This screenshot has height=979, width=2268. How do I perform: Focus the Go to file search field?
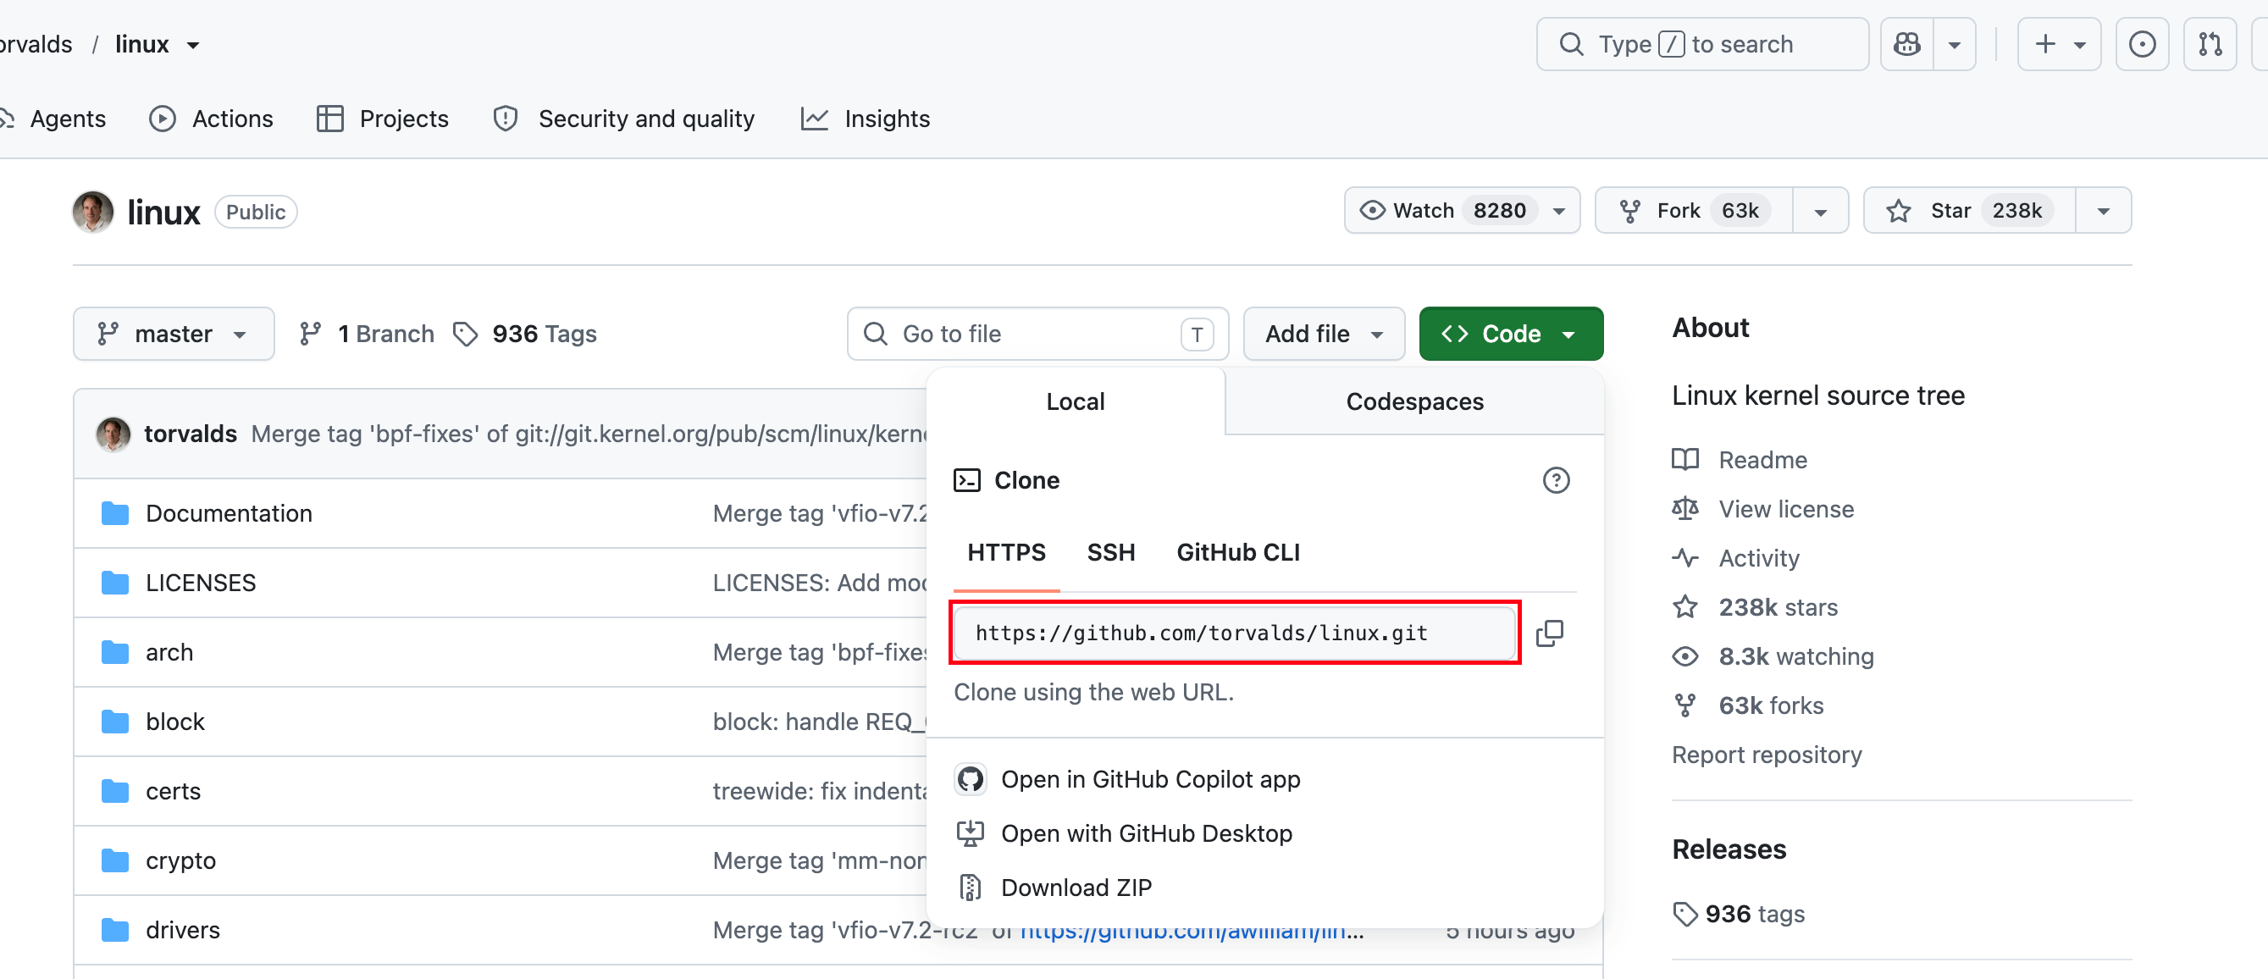[1037, 334]
